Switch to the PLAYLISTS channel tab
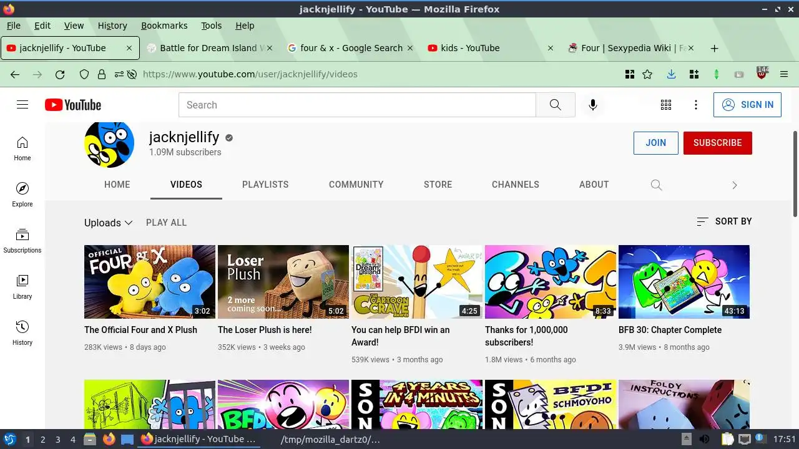 coord(265,185)
